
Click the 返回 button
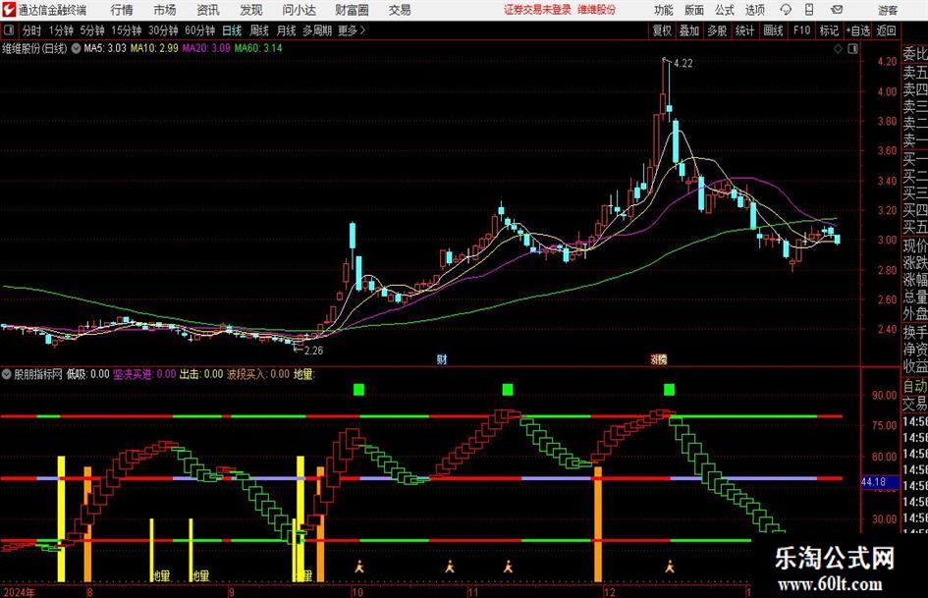coord(886,30)
